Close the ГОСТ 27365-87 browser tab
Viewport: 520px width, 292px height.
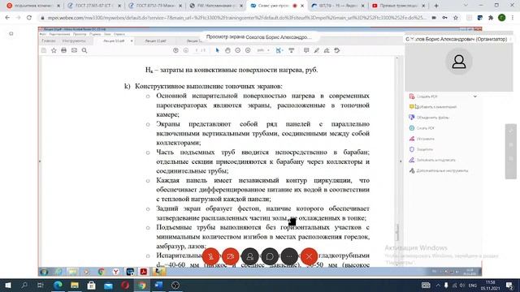click(x=119, y=6)
